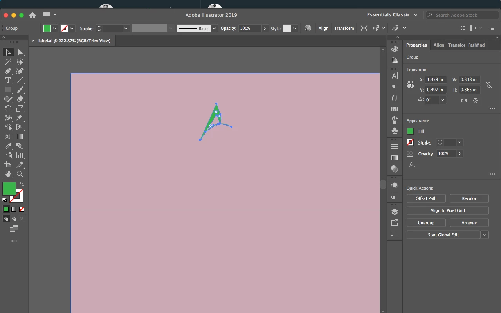
Task: Select the Gradient tool
Action: tap(20, 137)
